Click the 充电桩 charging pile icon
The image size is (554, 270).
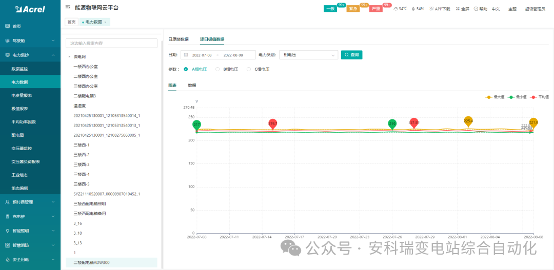click(7, 216)
